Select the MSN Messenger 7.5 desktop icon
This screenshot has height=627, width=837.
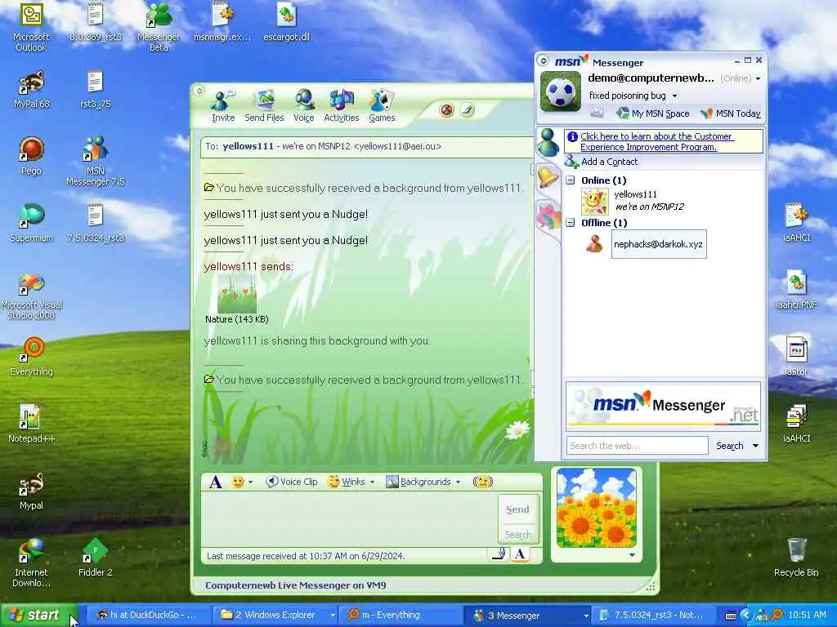pos(95,161)
